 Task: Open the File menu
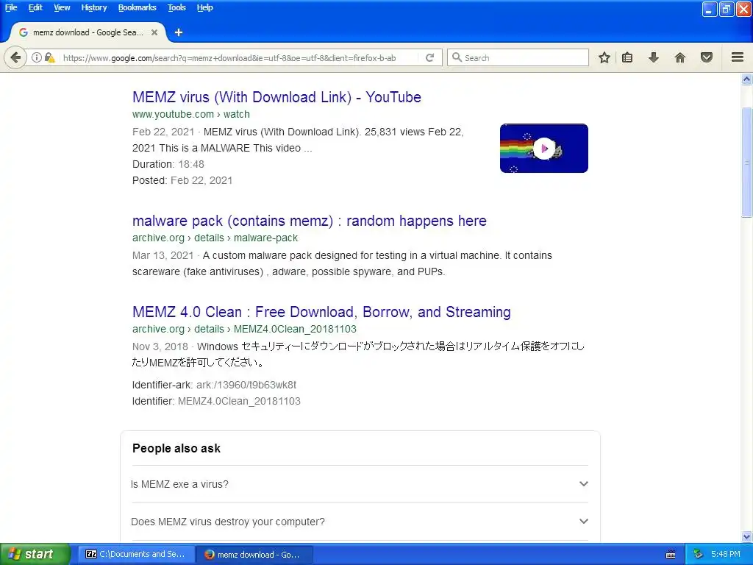(x=11, y=7)
